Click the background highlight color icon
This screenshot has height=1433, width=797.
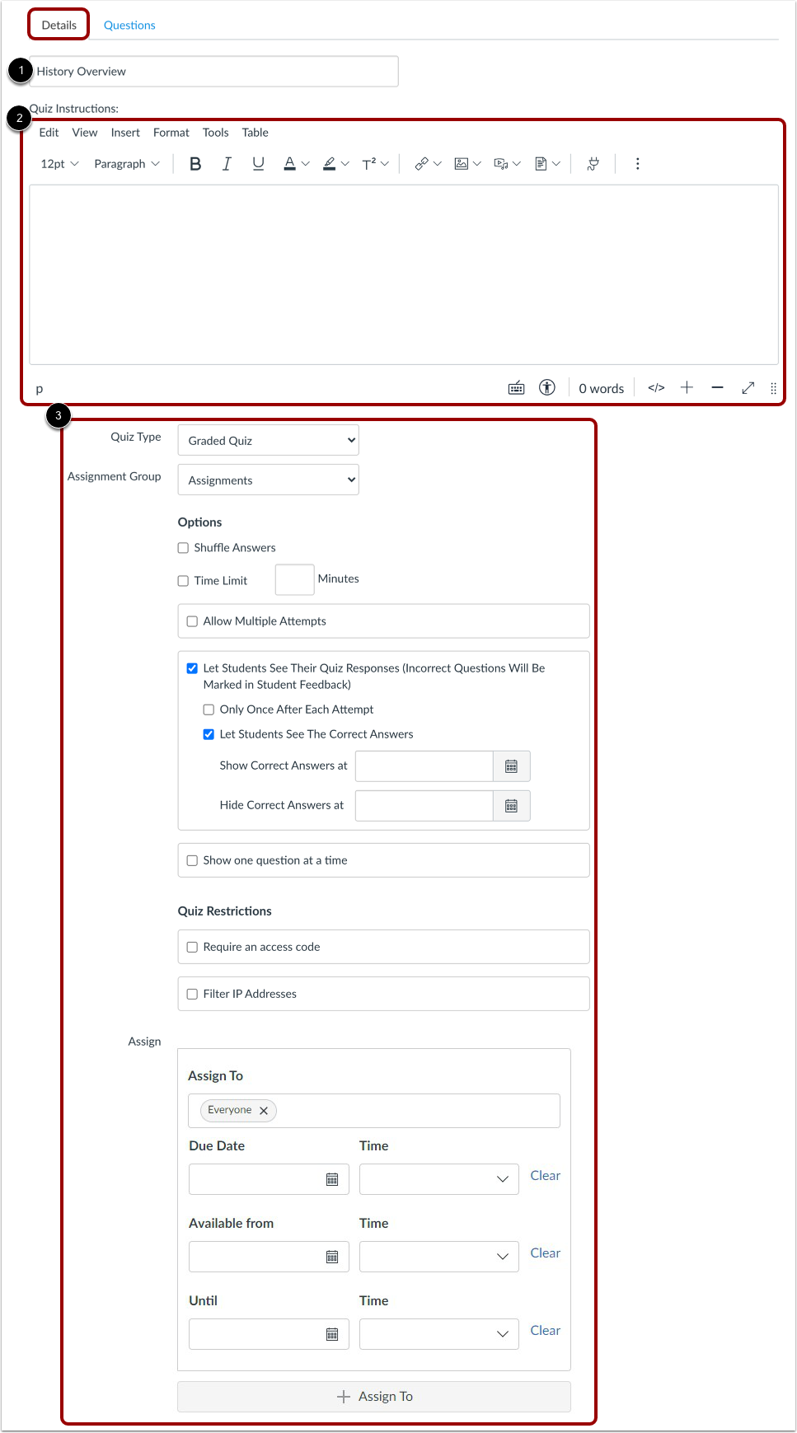pos(330,164)
